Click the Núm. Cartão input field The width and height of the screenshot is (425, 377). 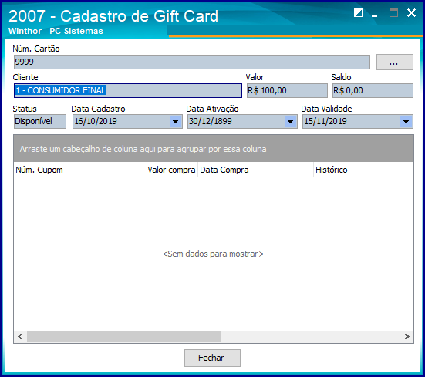pos(192,62)
